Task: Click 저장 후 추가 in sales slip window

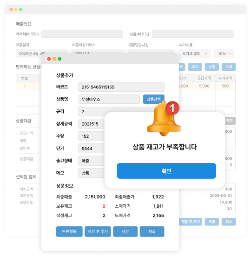Action: click(x=191, y=222)
